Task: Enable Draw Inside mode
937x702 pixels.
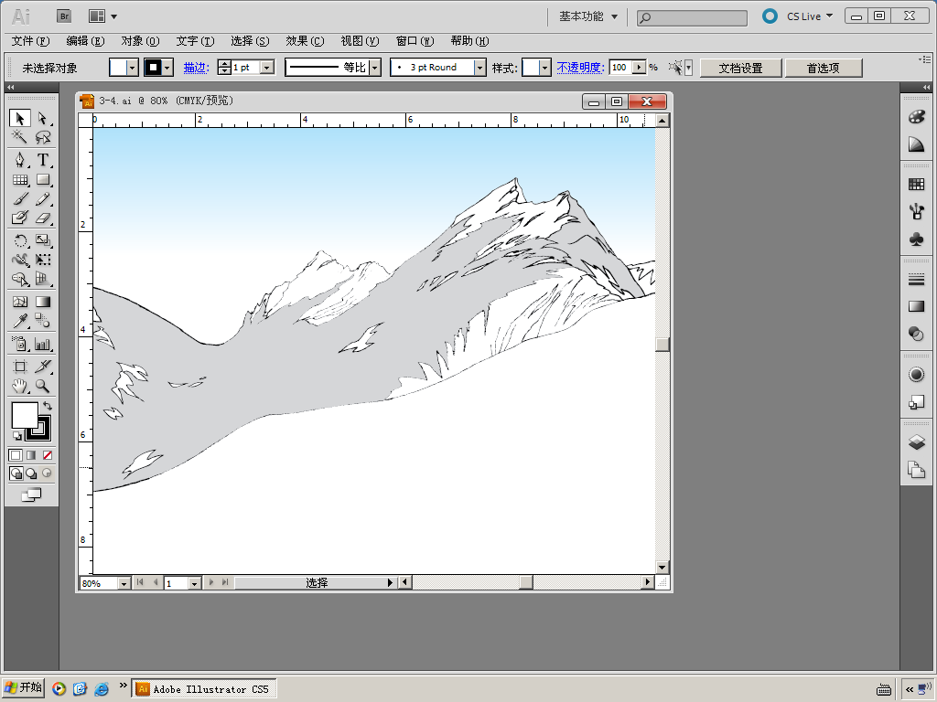Action: pos(47,474)
